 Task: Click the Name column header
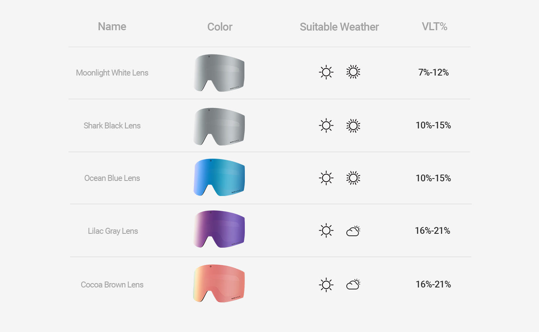tap(112, 27)
